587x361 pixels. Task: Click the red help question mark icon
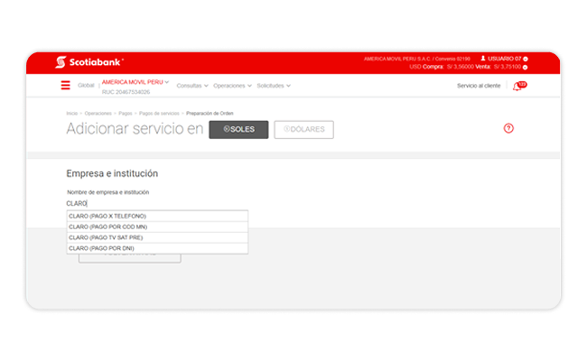tap(508, 128)
